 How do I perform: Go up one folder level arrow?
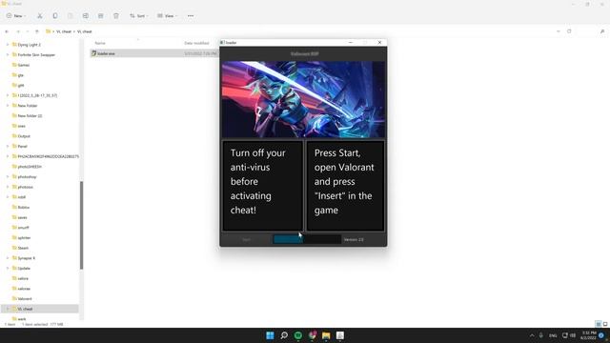pos(37,31)
